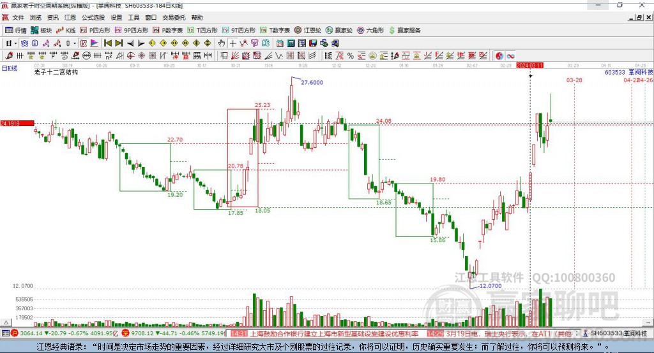Click the last yellow diamond arrow icon
This screenshot has width=654, height=353.
[208, 43]
